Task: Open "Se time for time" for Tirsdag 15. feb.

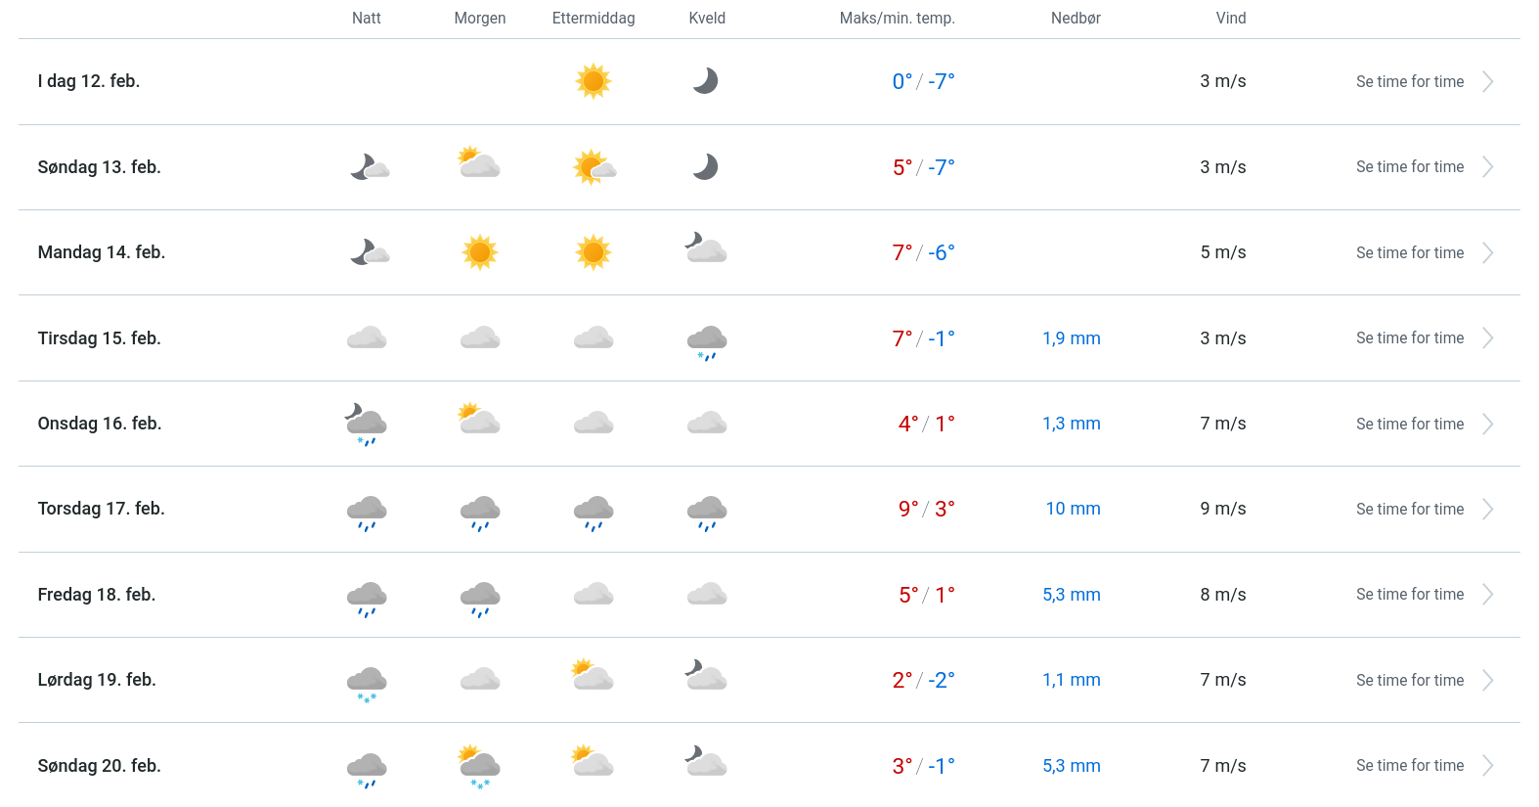Action: [x=1409, y=338]
